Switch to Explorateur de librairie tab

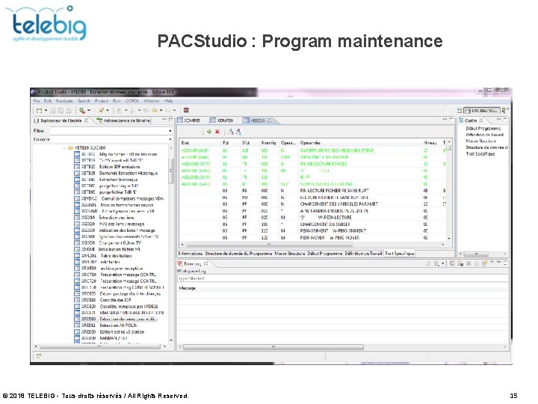[x=61, y=120]
